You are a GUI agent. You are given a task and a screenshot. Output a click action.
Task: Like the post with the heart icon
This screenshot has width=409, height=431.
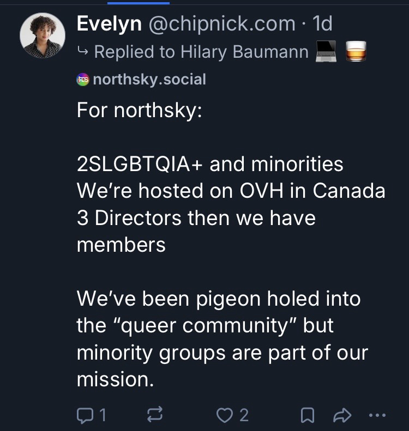pyautogui.click(x=224, y=415)
